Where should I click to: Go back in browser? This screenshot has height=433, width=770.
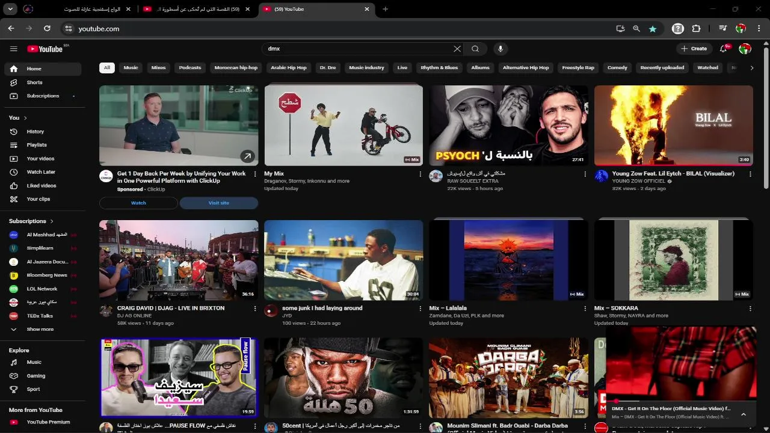(11, 28)
